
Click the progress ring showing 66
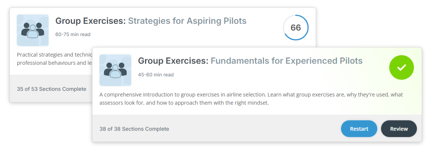click(x=295, y=28)
